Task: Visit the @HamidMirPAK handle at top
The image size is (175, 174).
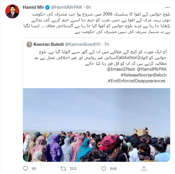Action: click(x=66, y=7)
